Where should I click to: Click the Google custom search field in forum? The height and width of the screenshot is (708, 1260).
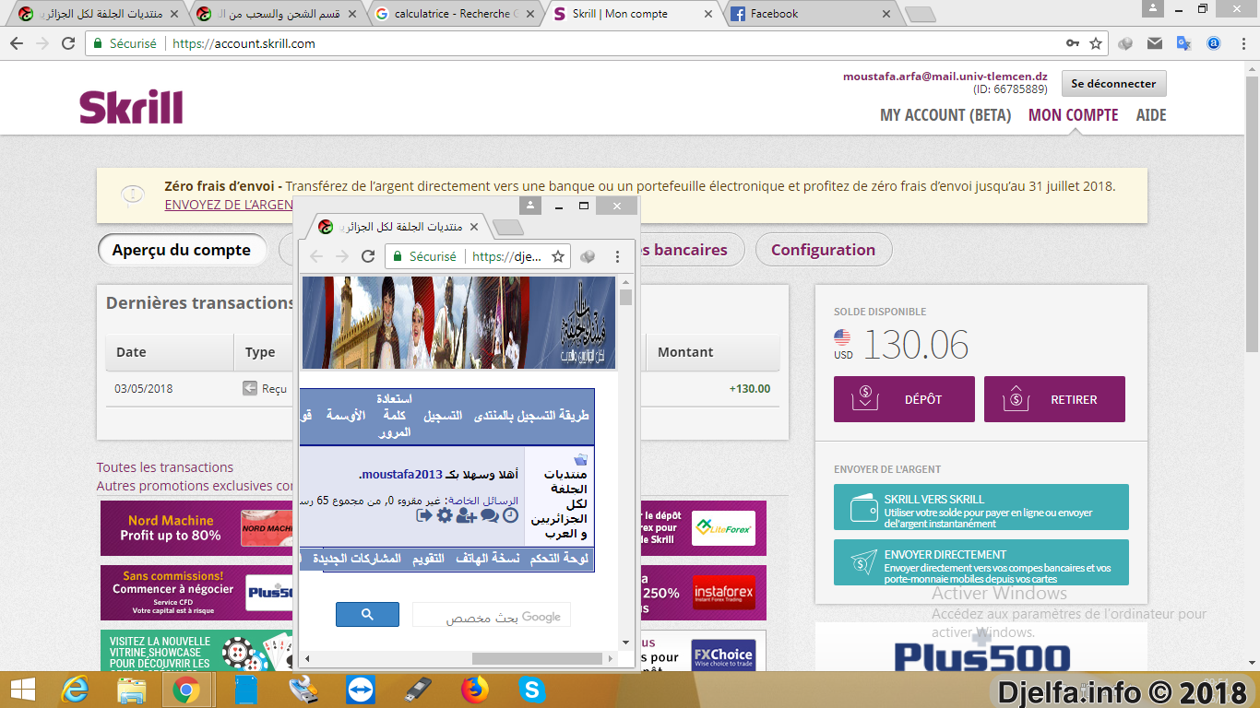tap(492, 615)
